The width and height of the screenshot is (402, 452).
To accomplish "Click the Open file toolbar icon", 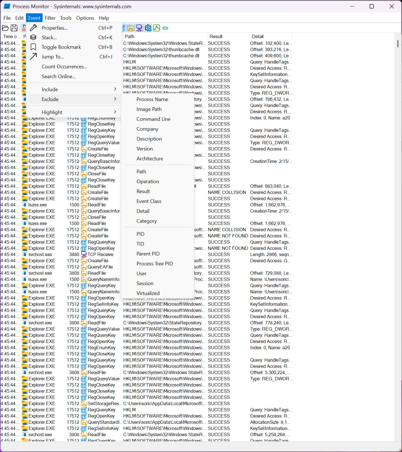I will [5, 28].
